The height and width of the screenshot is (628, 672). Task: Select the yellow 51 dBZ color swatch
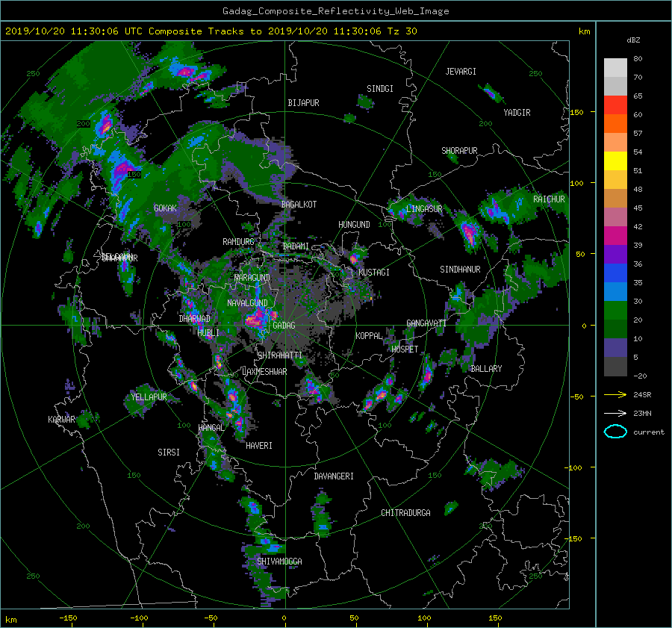[615, 161]
